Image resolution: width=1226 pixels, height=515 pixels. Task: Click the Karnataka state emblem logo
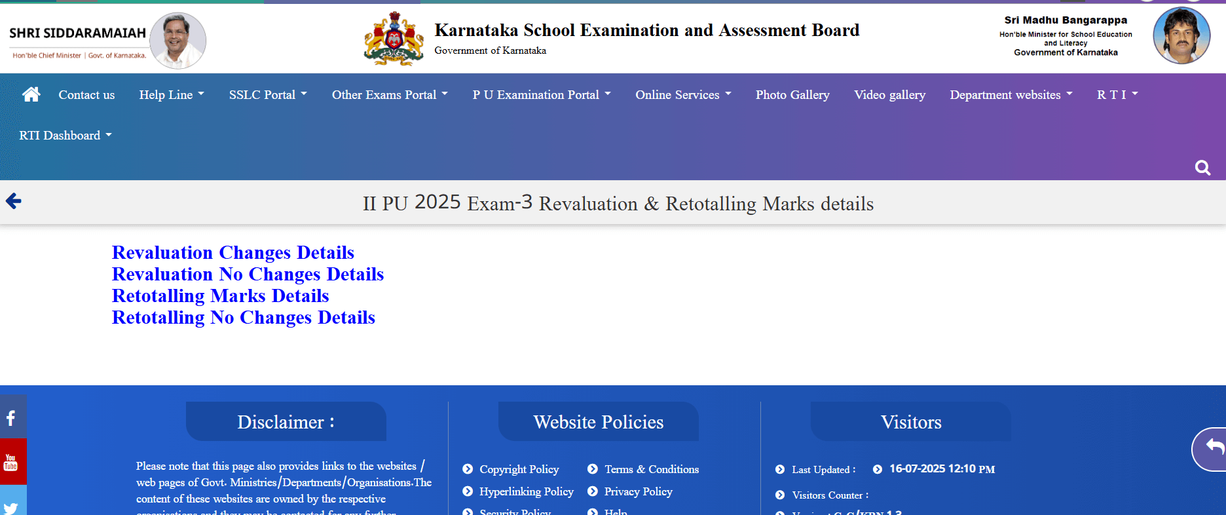394,39
